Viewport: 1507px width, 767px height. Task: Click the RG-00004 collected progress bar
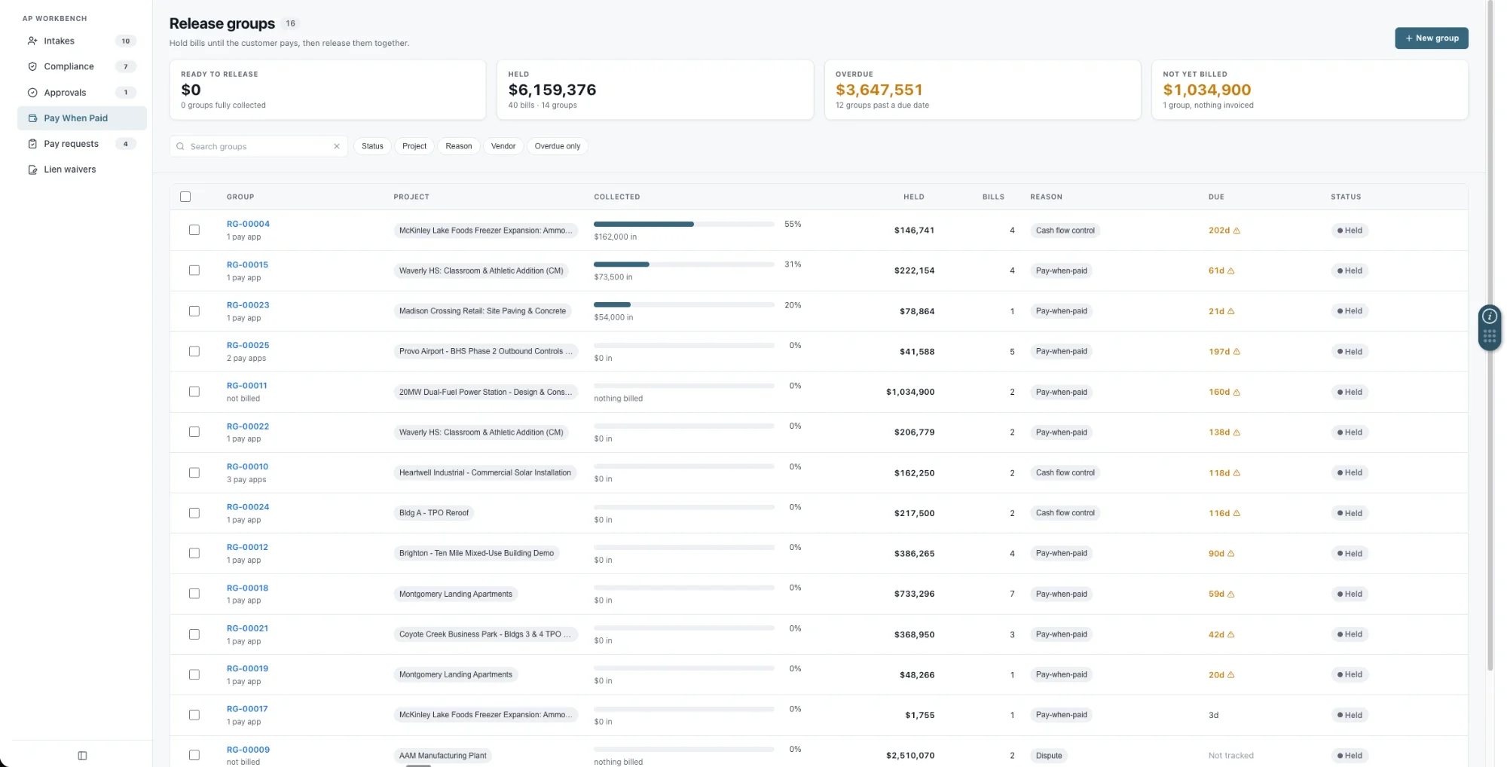(x=684, y=224)
